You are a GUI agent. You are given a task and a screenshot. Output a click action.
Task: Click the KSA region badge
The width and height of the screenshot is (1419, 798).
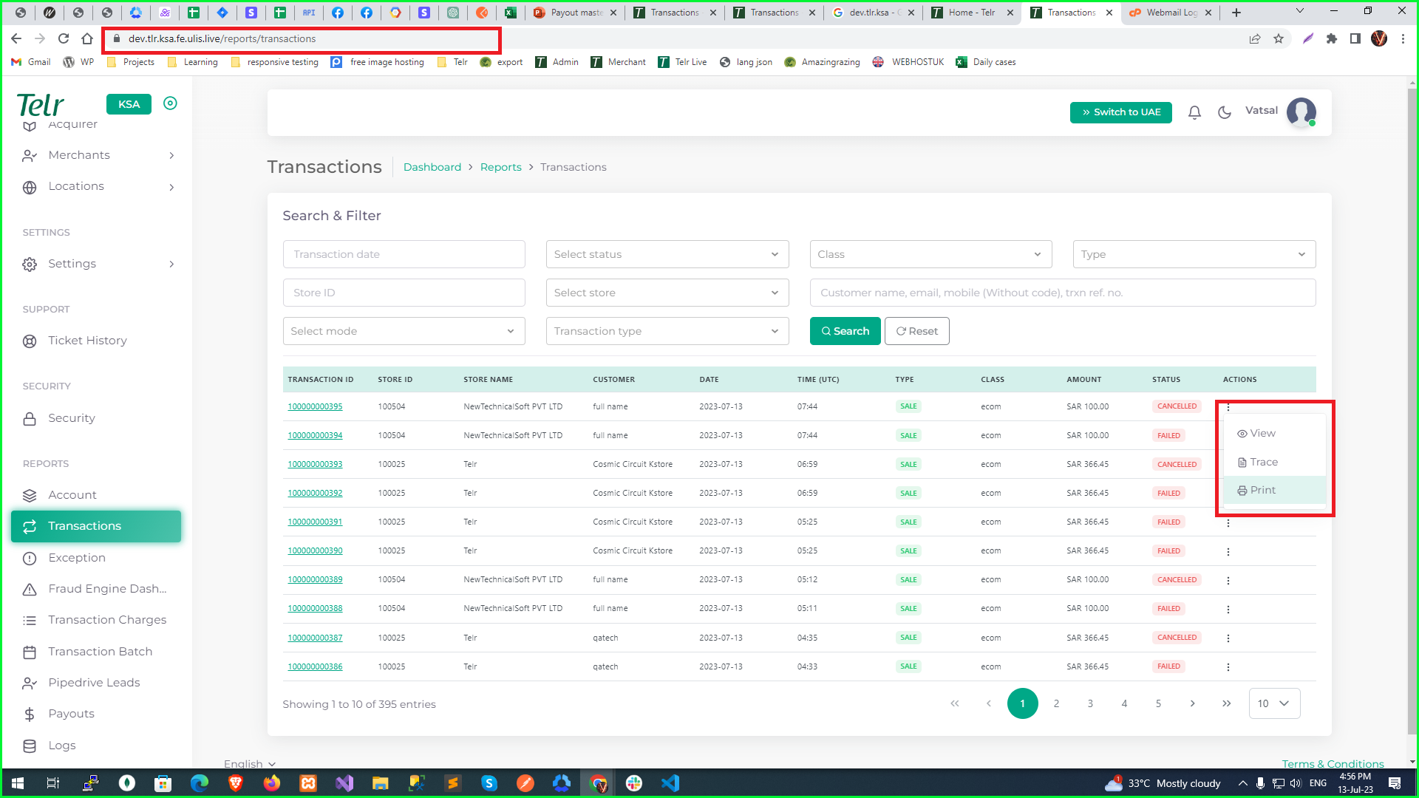pyautogui.click(x=129, y=104)
